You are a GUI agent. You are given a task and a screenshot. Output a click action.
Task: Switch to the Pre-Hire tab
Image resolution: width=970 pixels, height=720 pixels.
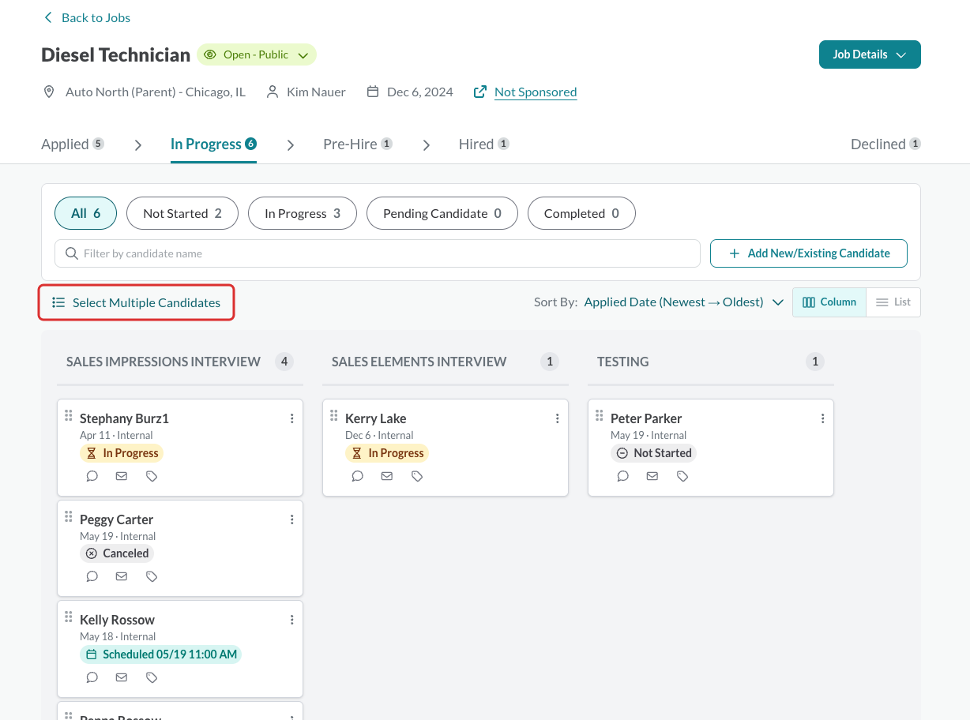click(358, 144)
